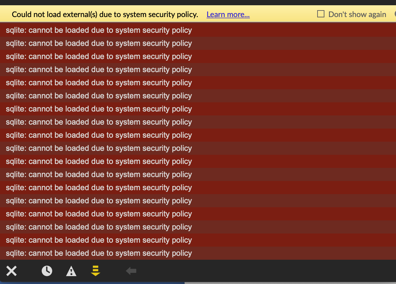Select the sixth sqlite error row from top

198,96
